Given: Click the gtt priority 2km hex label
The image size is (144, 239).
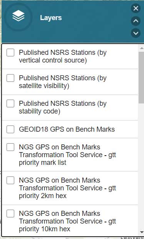Looking at the screenshot, I should coord(67,188).
